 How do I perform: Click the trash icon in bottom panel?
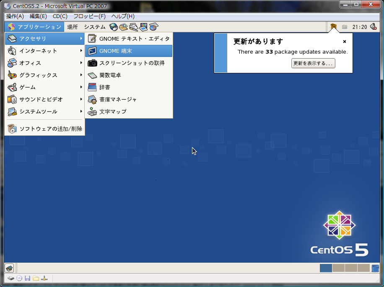pyautogui.click(x=375, y=268)
